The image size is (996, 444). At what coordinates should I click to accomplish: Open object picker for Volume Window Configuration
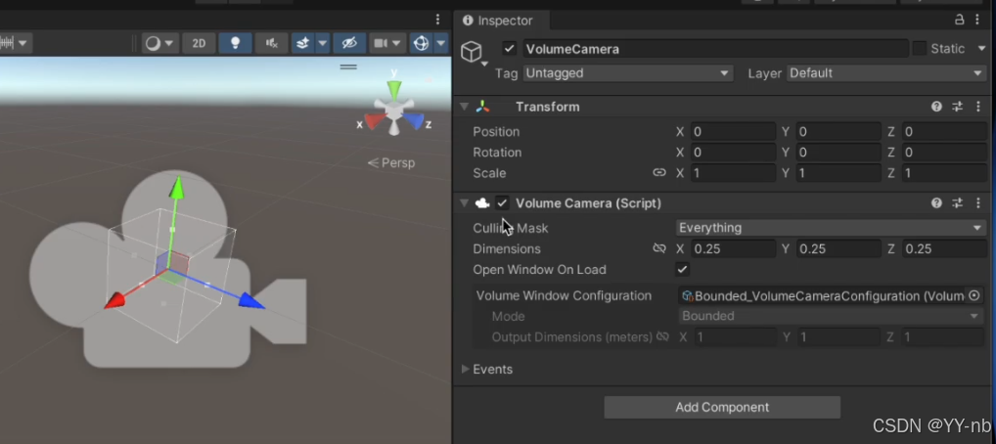click(x=973, y=296)
